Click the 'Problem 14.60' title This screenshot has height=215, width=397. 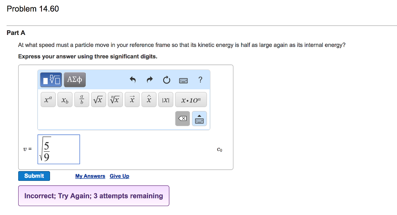pyautogui.click(x=33, y=9)
